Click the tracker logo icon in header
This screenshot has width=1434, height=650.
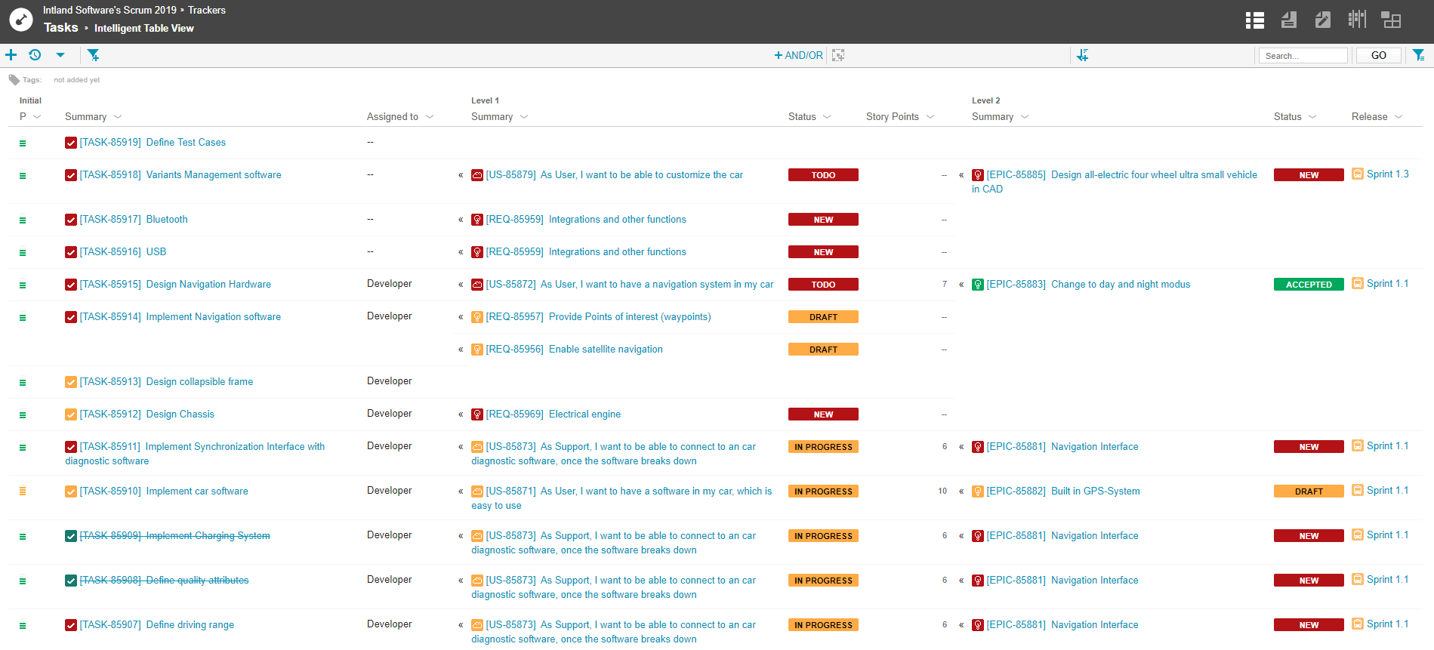(x=20, y=20)
